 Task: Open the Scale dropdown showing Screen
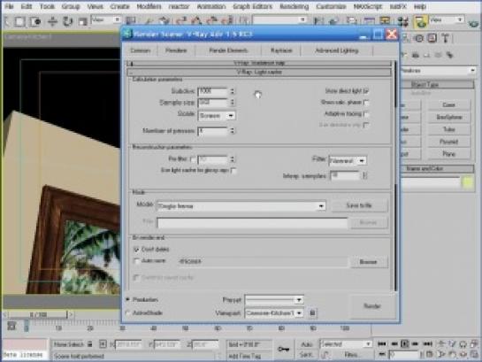pyautogui.click(x=217, y=116)
